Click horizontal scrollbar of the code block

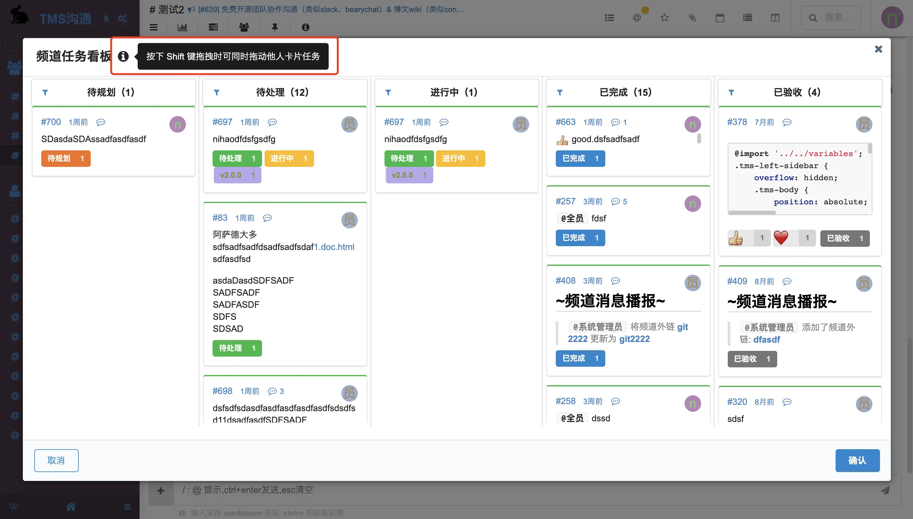[752, 213]
